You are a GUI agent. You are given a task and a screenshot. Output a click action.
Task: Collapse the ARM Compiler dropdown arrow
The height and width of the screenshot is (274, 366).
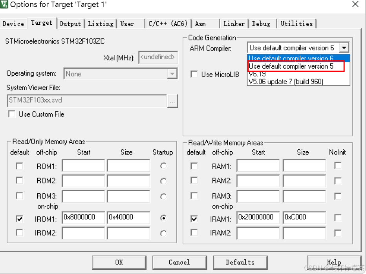[x=344, y=48]
